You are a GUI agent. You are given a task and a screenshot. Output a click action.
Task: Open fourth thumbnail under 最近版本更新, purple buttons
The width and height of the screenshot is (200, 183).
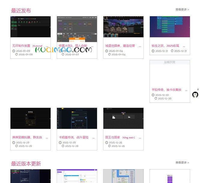click(x=170, y=176)
